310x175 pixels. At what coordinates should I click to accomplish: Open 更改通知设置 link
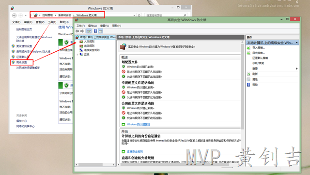(24, 46)
